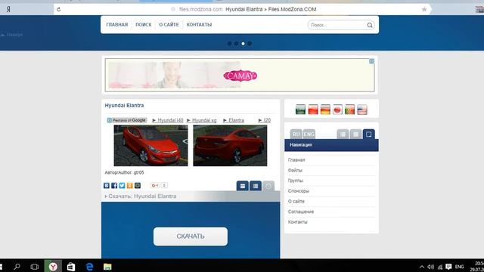Open Task View on taskbar
The width and height of the screenshot is (484, 272).
coord(35,267)
